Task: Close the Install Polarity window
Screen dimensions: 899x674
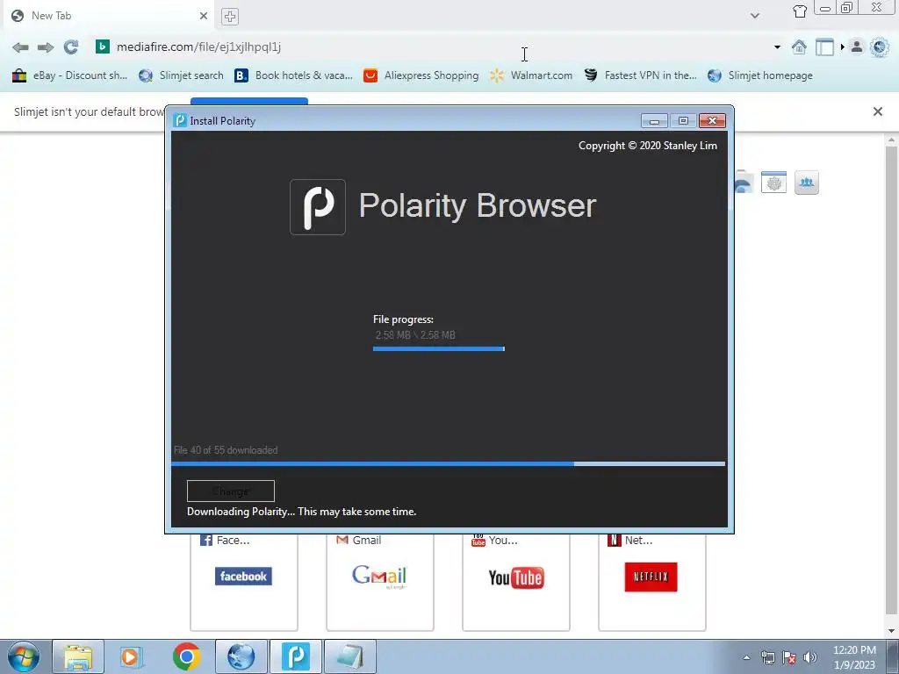Action: click(712, 121)
